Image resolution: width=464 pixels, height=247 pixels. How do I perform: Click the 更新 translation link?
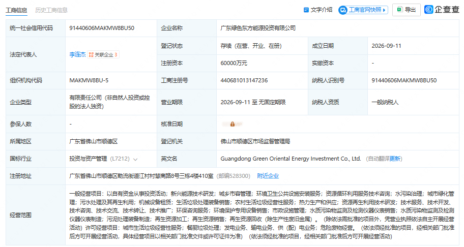tap(395, 159)
